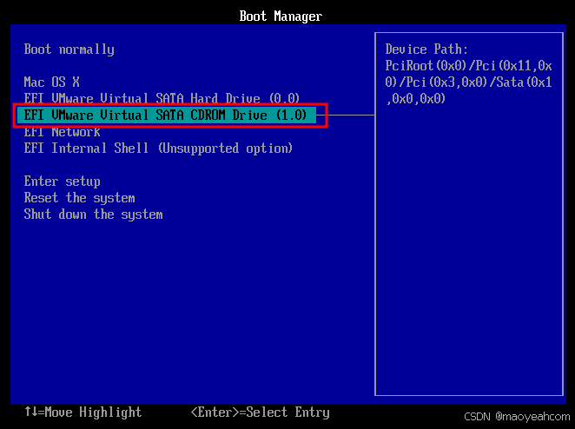Click the PciRoot device path value
Screen dimensions: 575x429
click(x=469, y=82)
